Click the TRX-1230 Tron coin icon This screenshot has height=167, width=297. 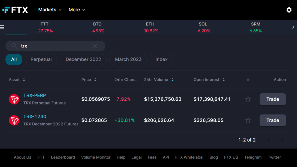pyautogui.click(x=14, y=120)
